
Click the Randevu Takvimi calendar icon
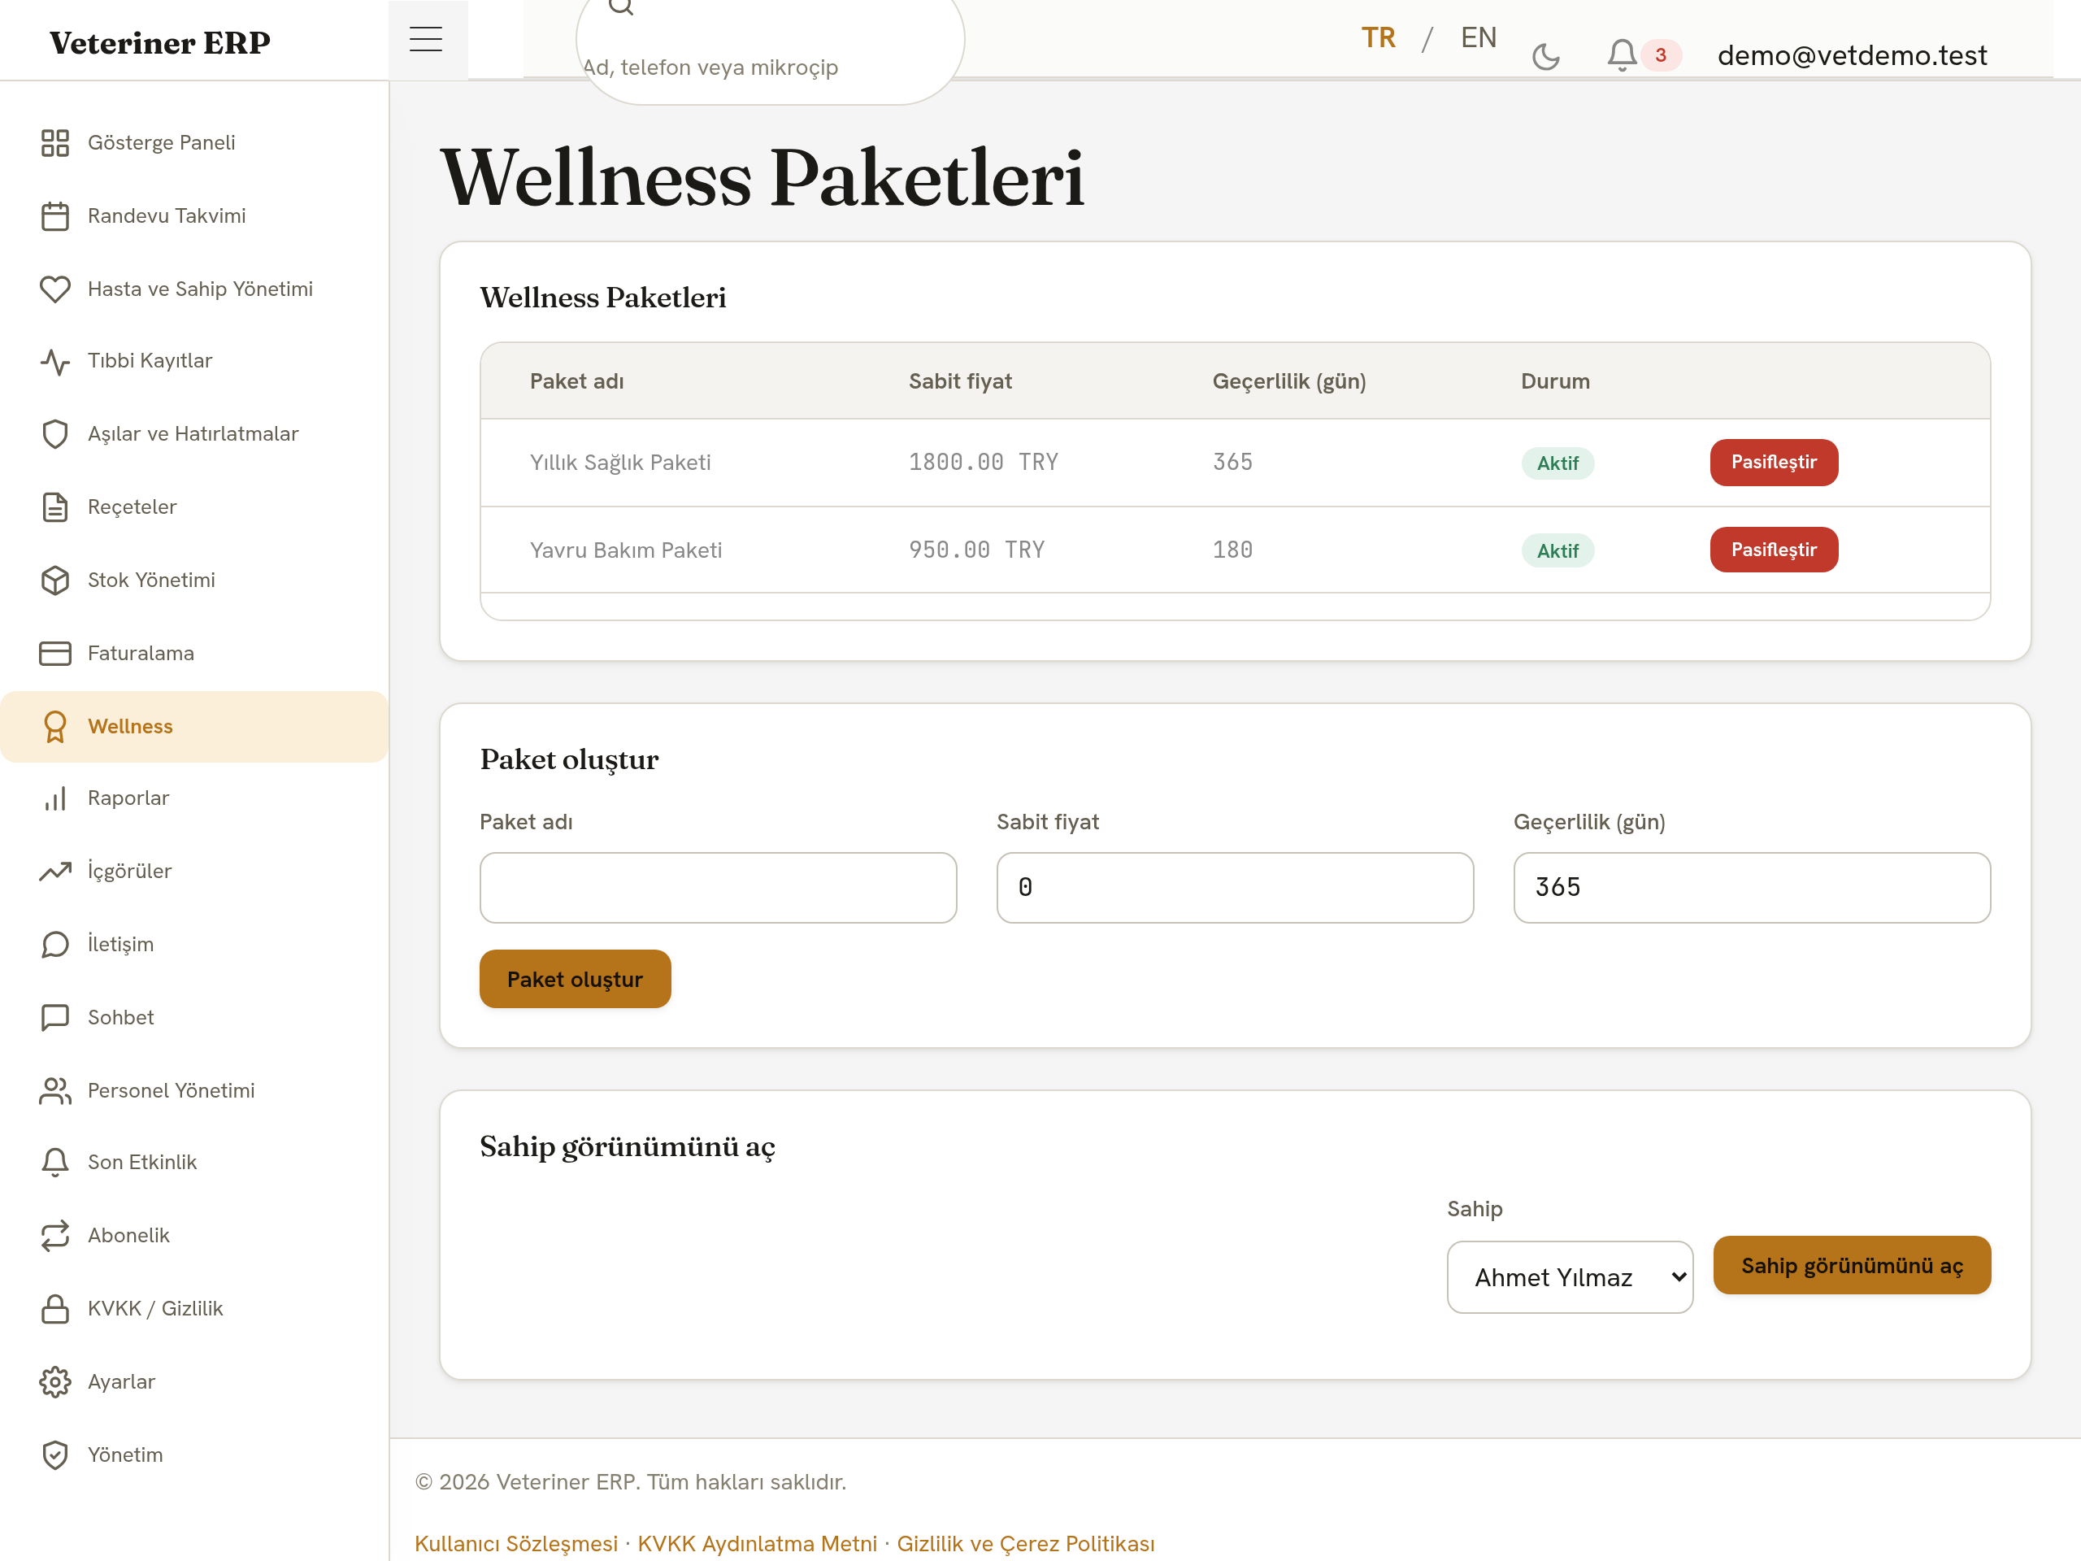[54, 216]
